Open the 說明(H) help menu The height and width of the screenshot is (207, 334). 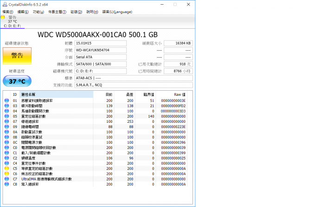(x=92, y=12)
